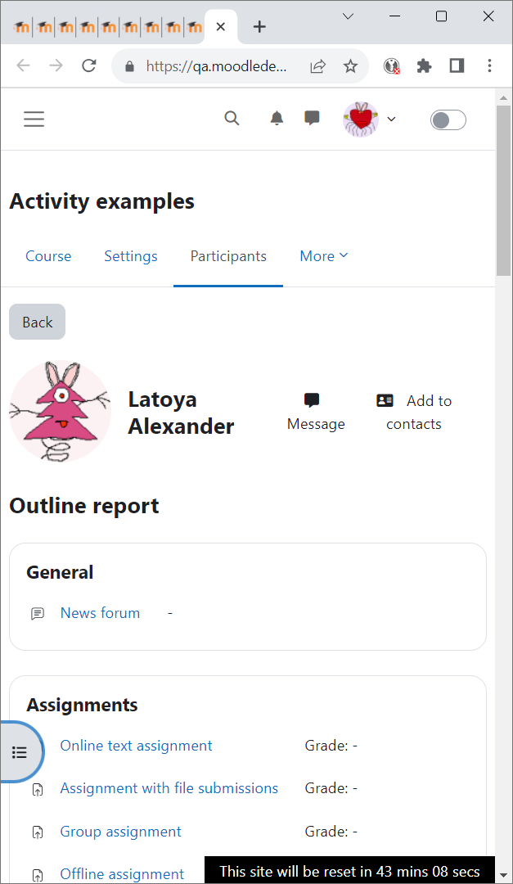513x884 pixels.
Task: Open the Chrome three-dot menu
Action: (489, 66)
